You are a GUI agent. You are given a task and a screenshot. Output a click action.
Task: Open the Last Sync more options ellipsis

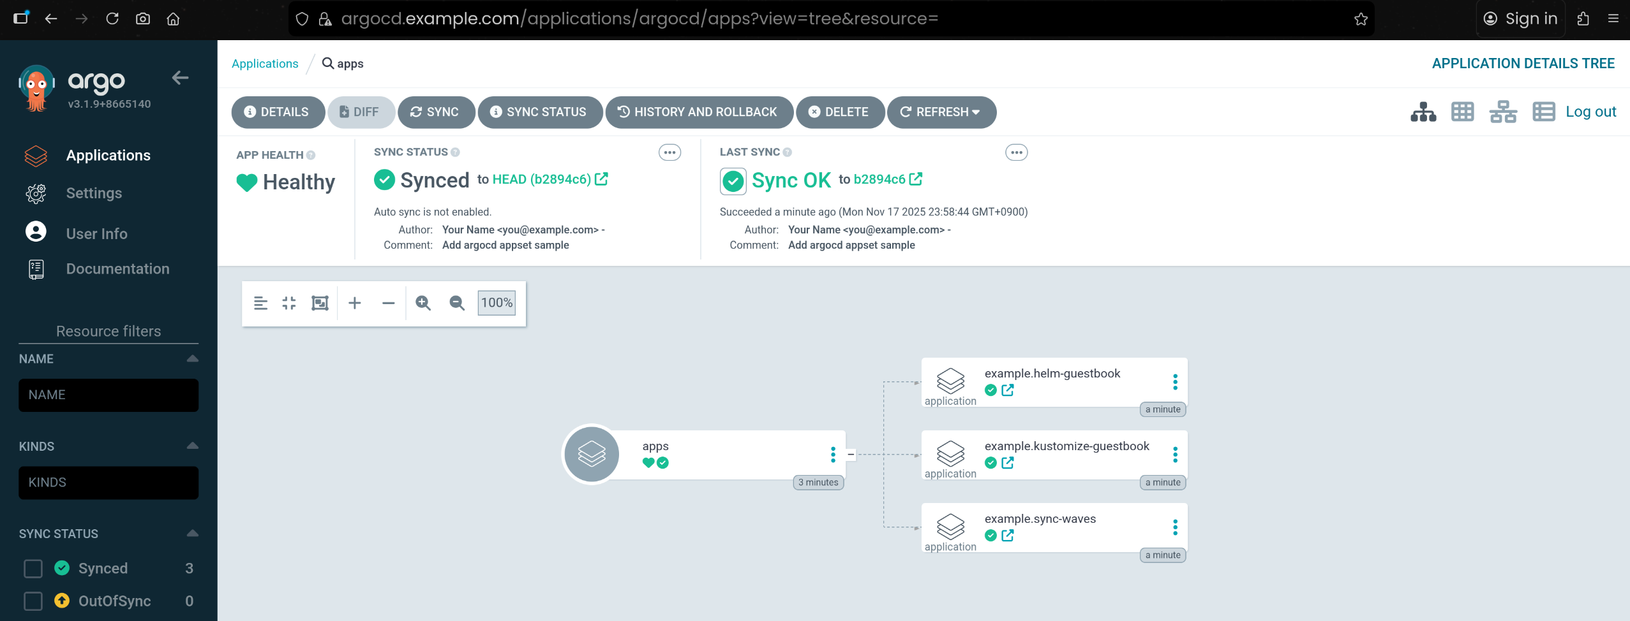click(1016, 152)
